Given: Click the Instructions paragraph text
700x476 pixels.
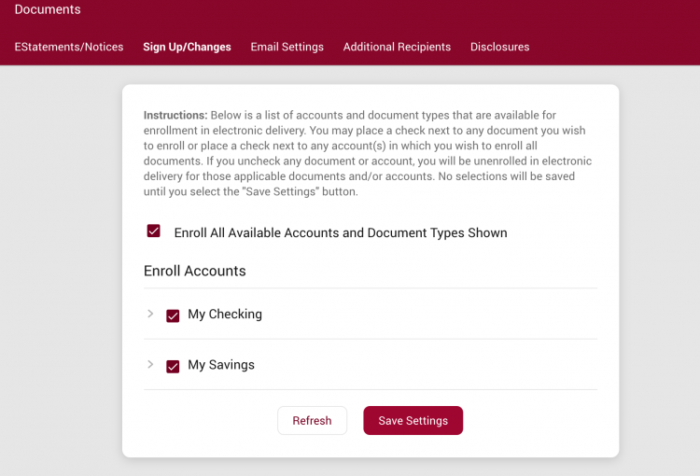Looking at the screenshot, I should click(368, 153).
